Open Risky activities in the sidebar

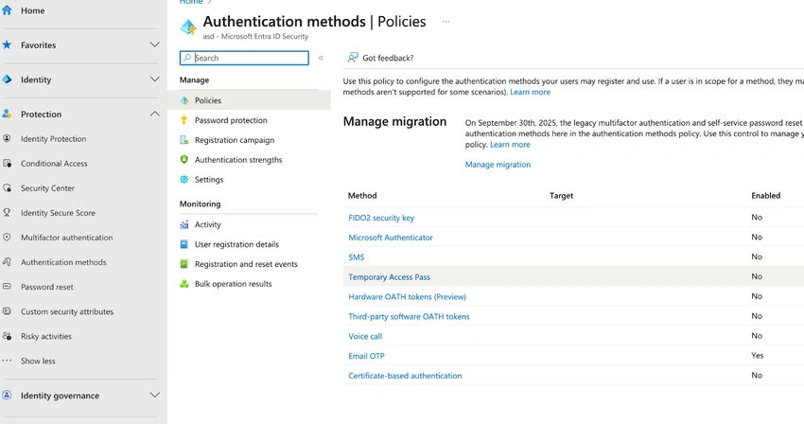(x=46, y=336)
